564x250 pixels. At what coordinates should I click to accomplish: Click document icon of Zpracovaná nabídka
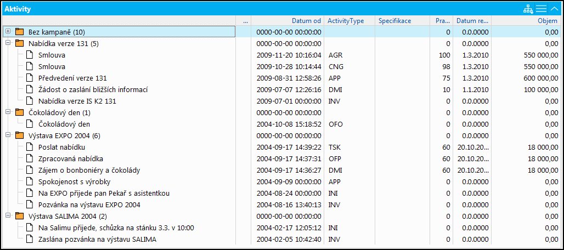[x=30, y=159]
